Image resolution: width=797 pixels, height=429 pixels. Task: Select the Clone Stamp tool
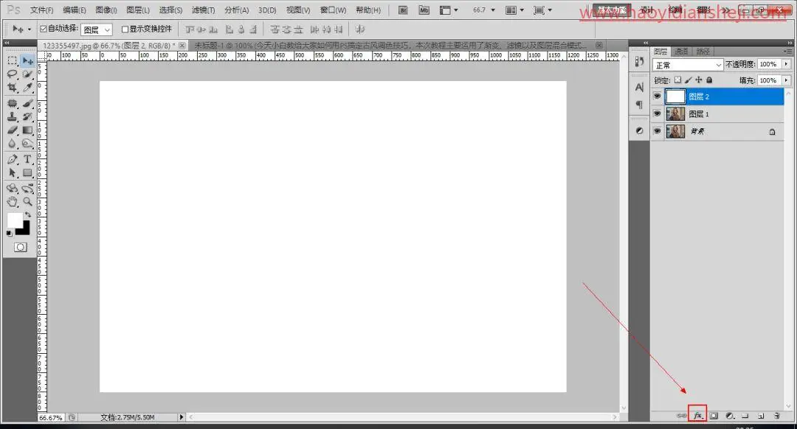[x=13, y=116]
